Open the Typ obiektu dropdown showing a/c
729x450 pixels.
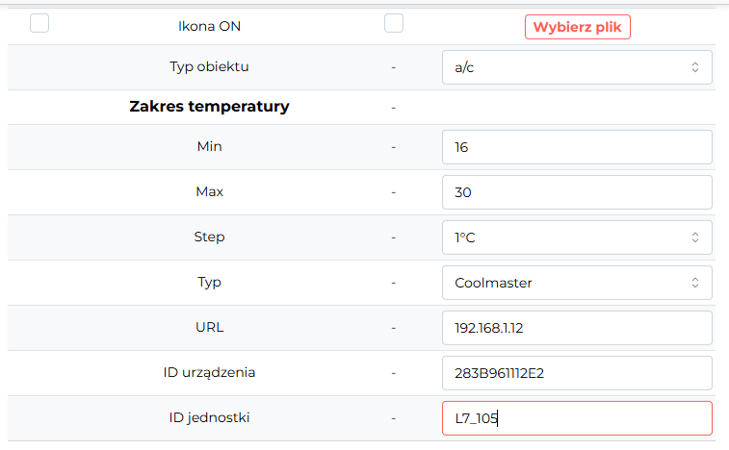point(577,67)
